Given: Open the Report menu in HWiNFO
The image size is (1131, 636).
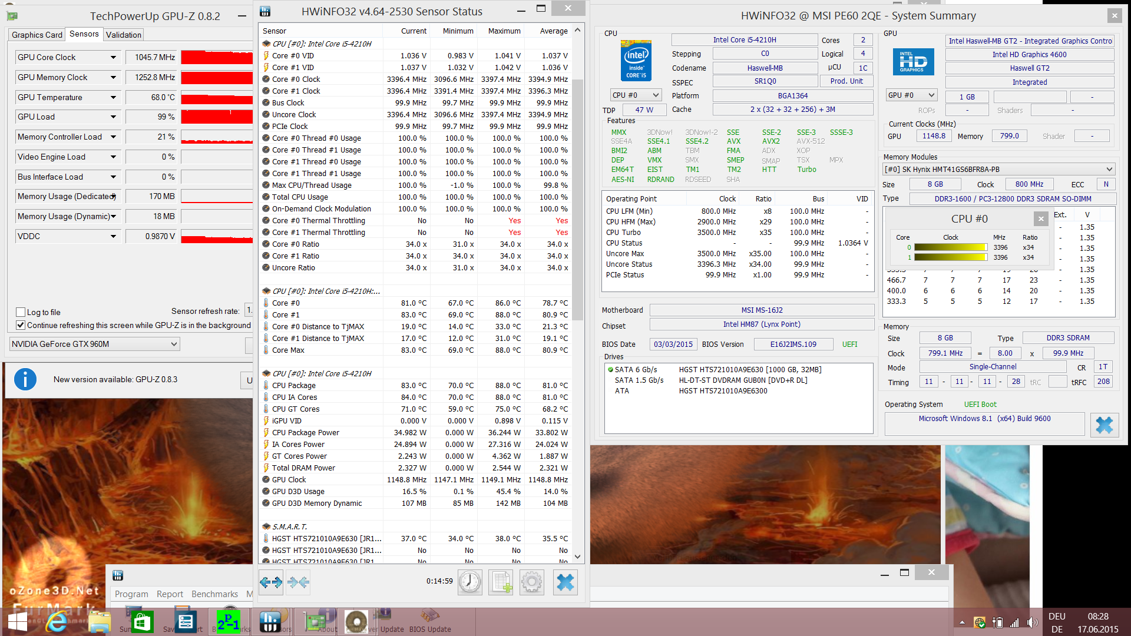Looking at the screenshot, I should pyautogui.click(x=170, y=594).
